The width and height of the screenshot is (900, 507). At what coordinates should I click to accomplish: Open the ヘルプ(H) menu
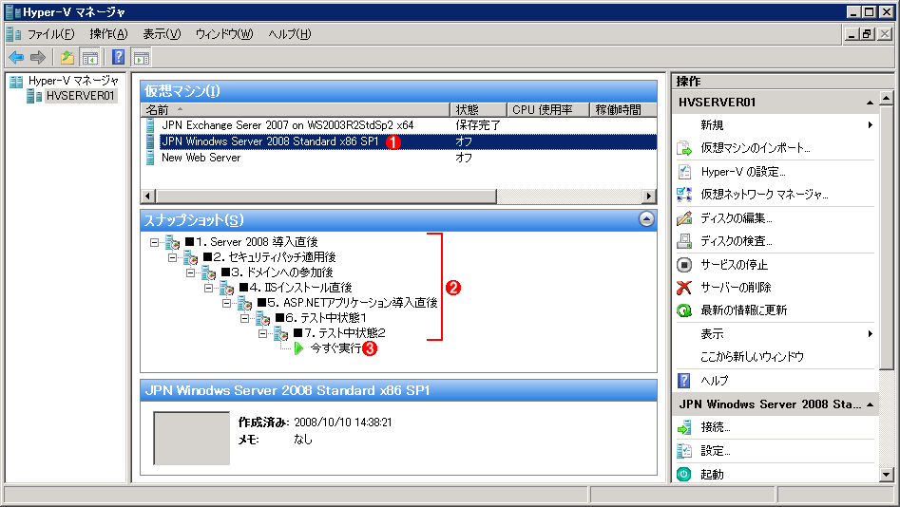[x=290, y=34]
